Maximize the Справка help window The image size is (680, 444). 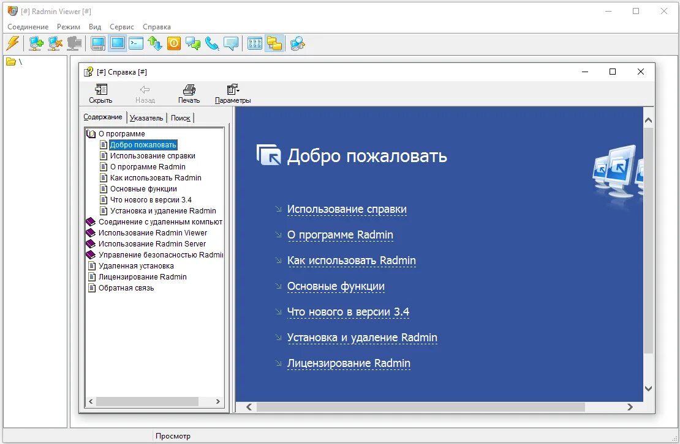coord(613,72)
